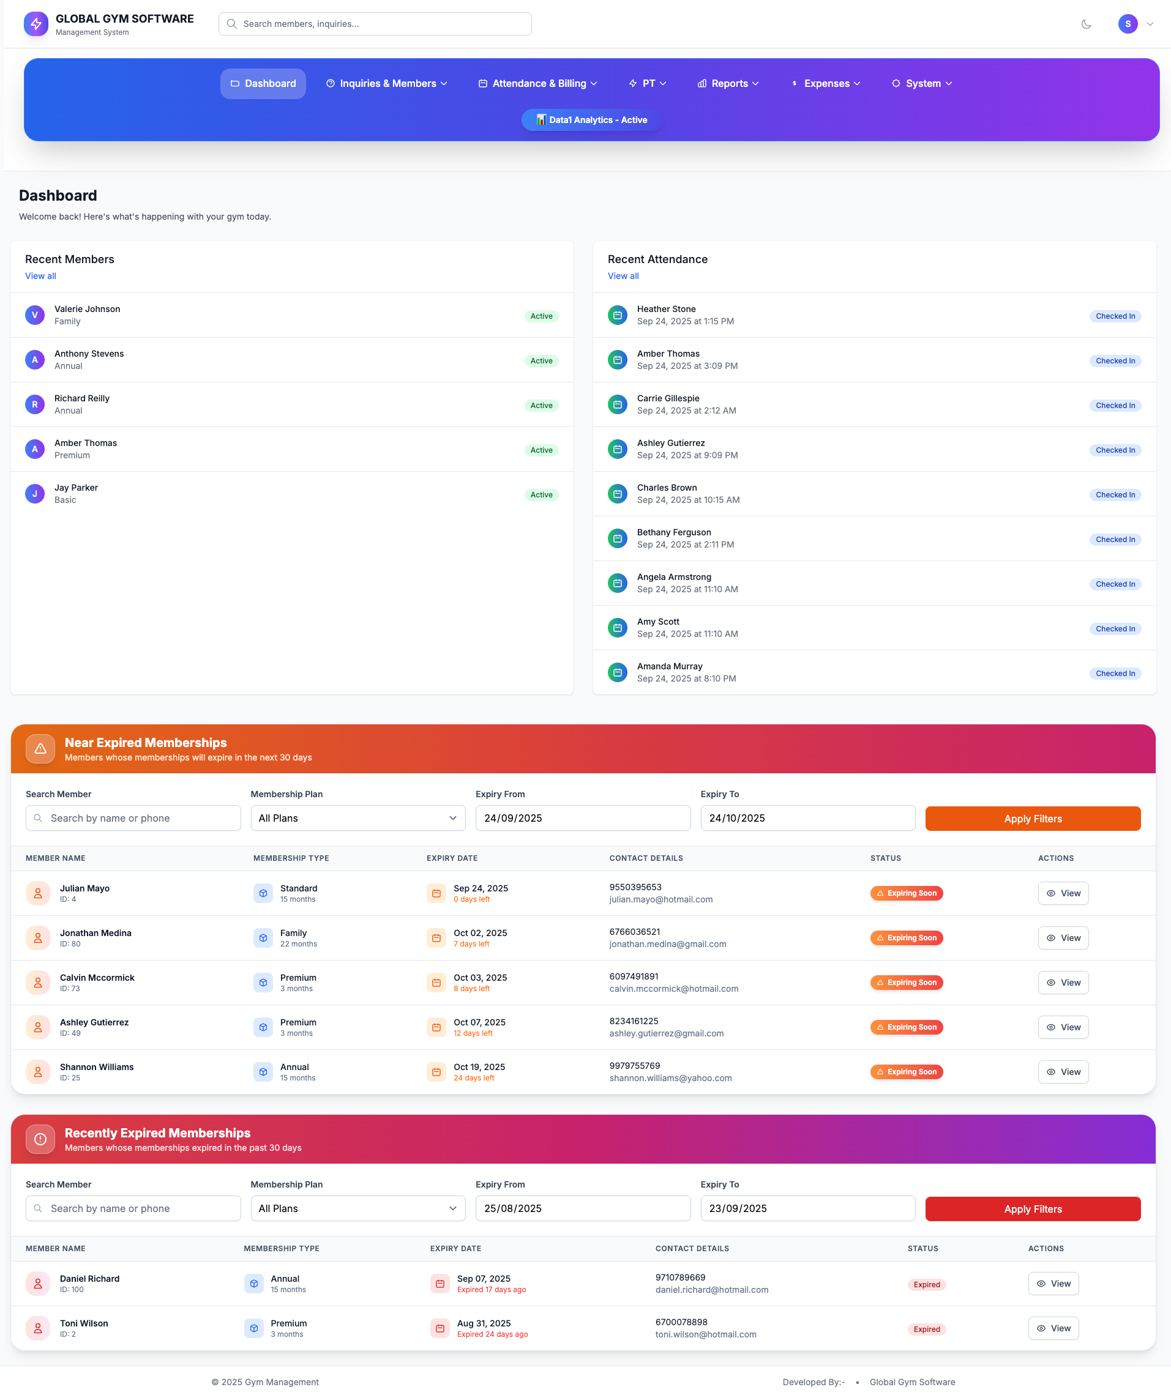Click the warning triangle on Near Expired Memberships
Screen dimensions: 1171x1398
point(40,748)
